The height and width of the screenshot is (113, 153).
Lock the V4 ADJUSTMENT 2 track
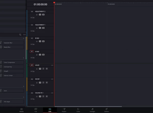(37, 15)
